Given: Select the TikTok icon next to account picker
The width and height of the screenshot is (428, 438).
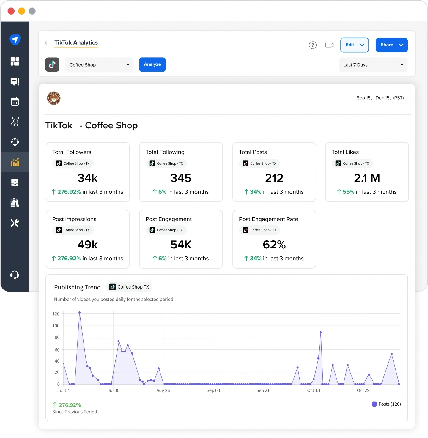Looking at the screenshot, I should 52,64.
